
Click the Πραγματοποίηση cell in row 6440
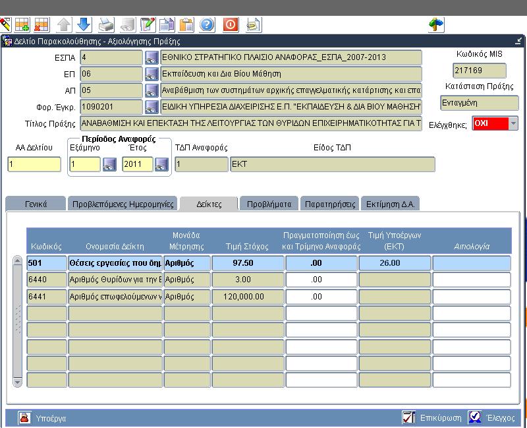pos(321,280)
